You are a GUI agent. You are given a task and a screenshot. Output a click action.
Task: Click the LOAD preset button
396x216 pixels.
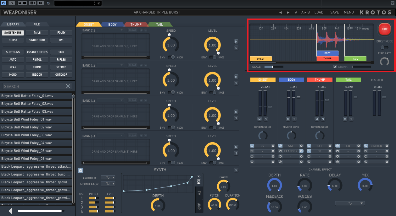[x=319, y=13]
